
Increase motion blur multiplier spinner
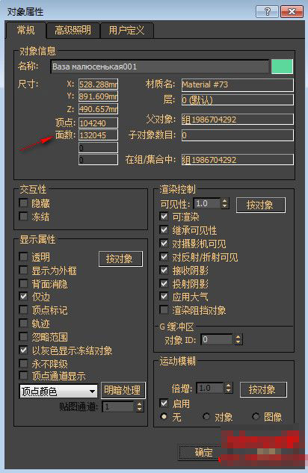229,386
